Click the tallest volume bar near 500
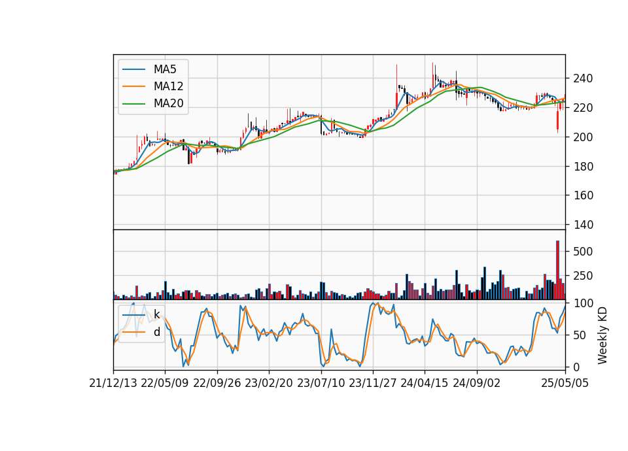The width and height of the screenshot is (628, 451). (x=557, y=270)
